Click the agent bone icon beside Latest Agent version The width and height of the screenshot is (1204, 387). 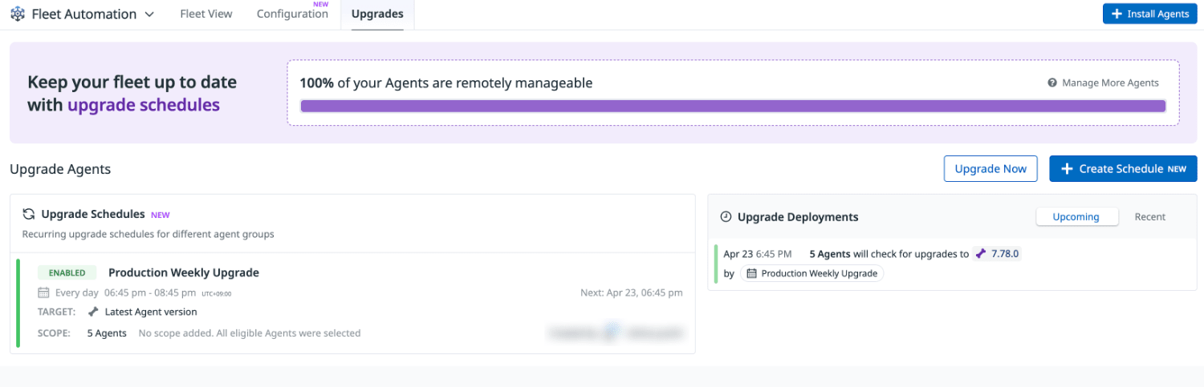[x=93, y=312]
